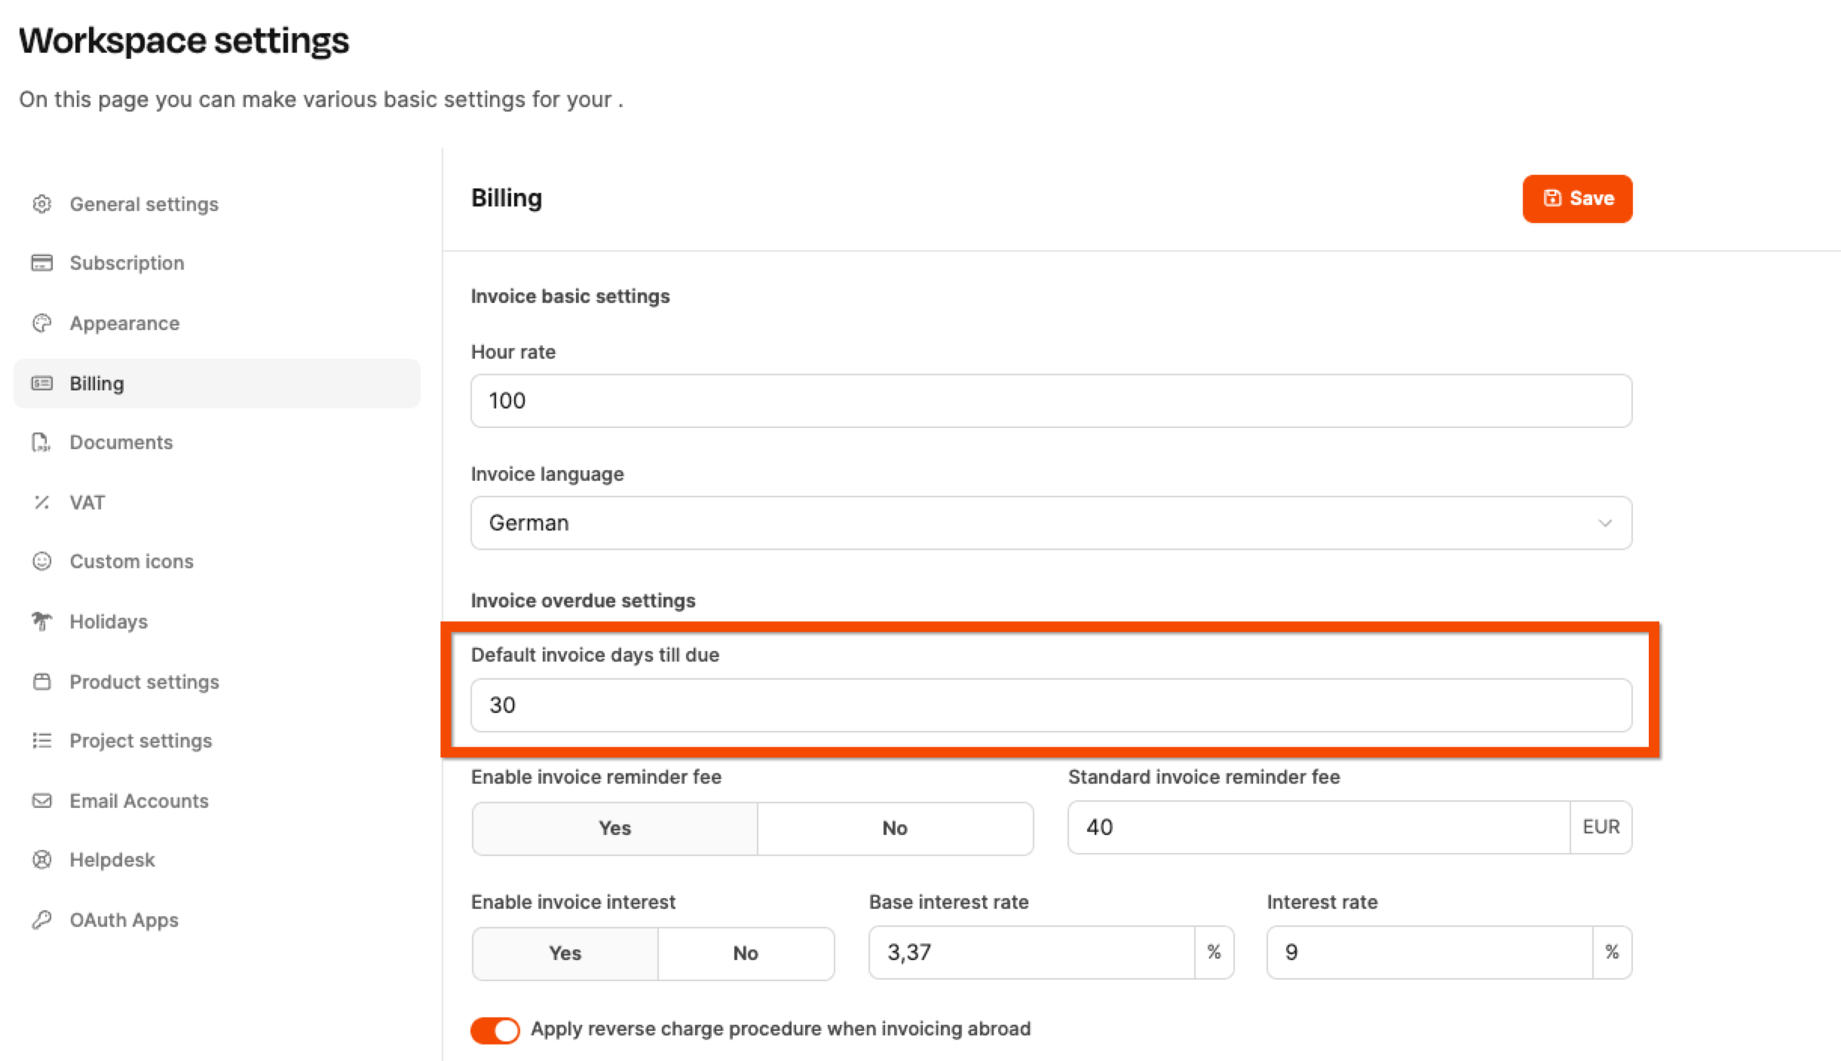This screenshot has width=1841, height=1061.
Task: Click the General settings gear icon
Action: tap(42, 204)
